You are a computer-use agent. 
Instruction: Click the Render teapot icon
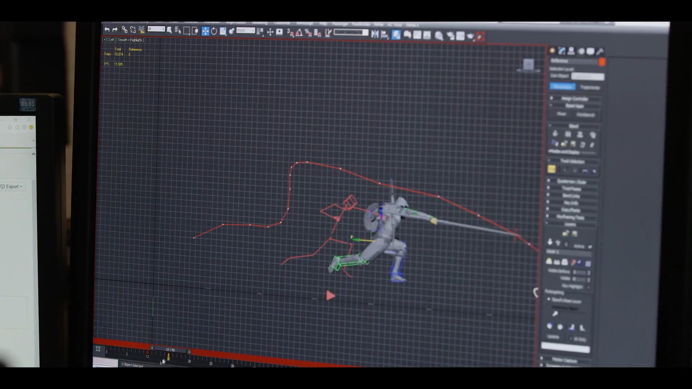click(x=470, y=36)
